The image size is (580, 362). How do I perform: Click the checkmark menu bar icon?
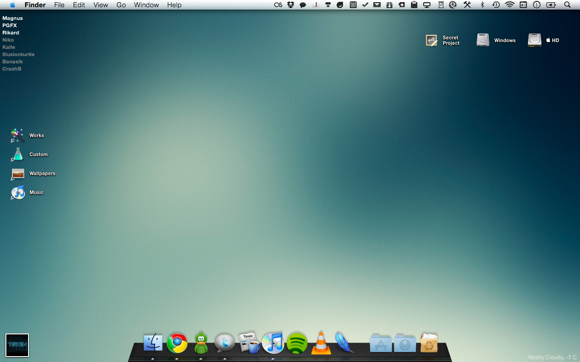tap(365, 5)
